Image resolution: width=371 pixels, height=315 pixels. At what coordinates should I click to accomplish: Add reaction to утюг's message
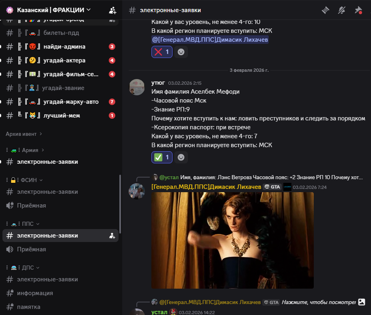pyautogui.click(x=181, y=157)
